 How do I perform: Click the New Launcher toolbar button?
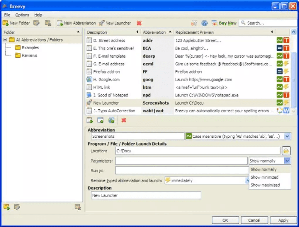[x=115, y=23]
